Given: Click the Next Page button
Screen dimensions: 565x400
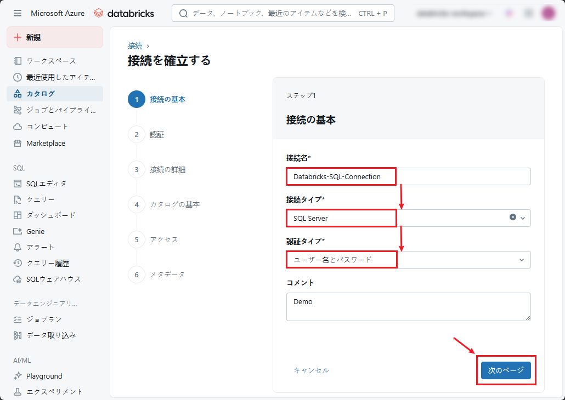Looking at the screenshot, I should point(506,370).
